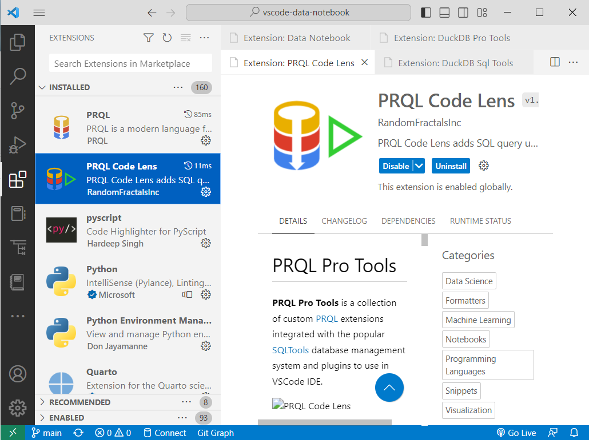Image resolution: width=589 pixels, height=440 pixels.
Task: Show additional views ellipsis in activity bar
Action: 17,316
